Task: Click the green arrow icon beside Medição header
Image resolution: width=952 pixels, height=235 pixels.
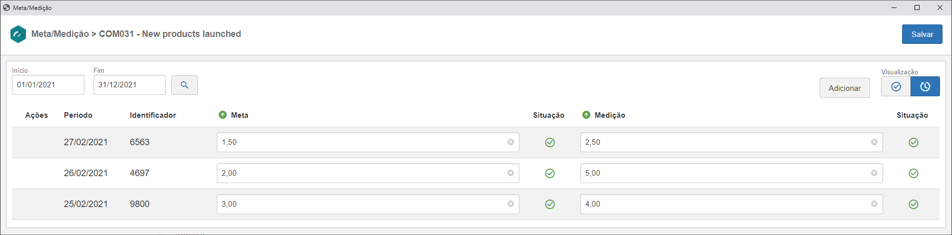Action: [586, 115]
